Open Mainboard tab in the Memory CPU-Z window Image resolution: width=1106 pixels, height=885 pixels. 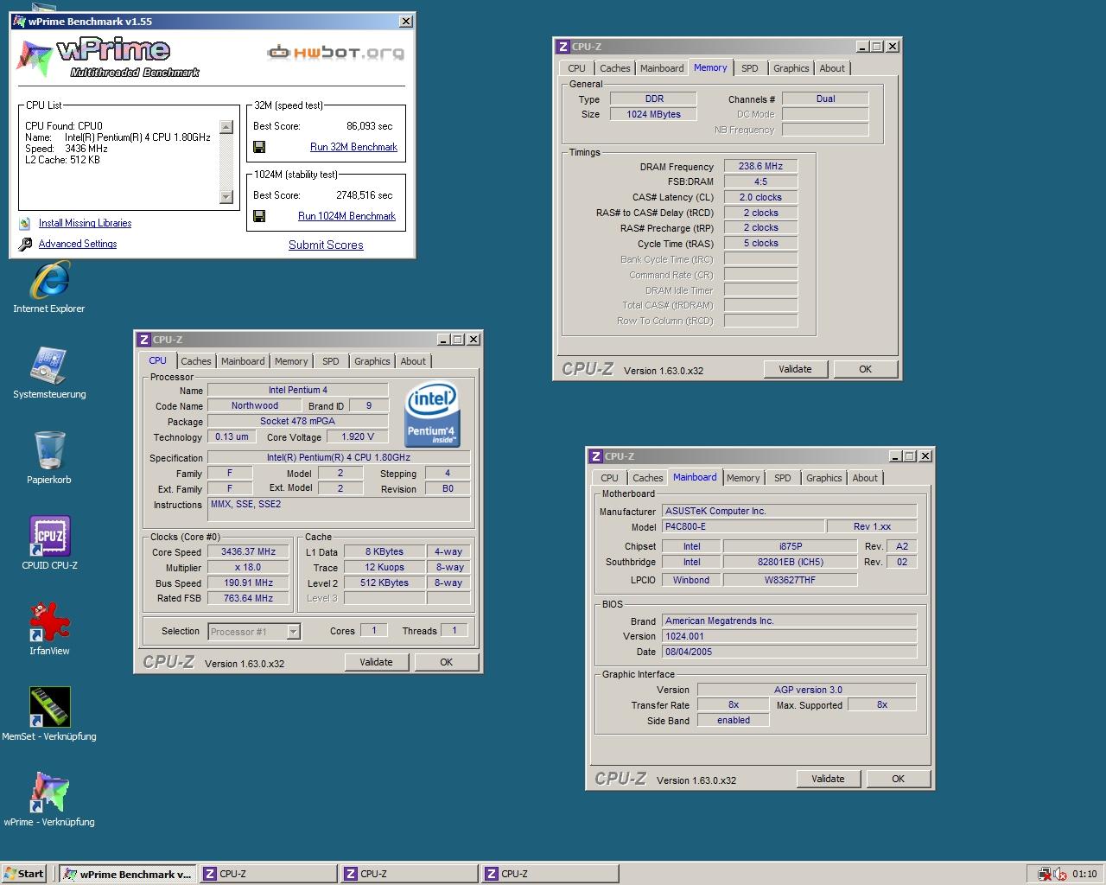[x=662, y=68]
